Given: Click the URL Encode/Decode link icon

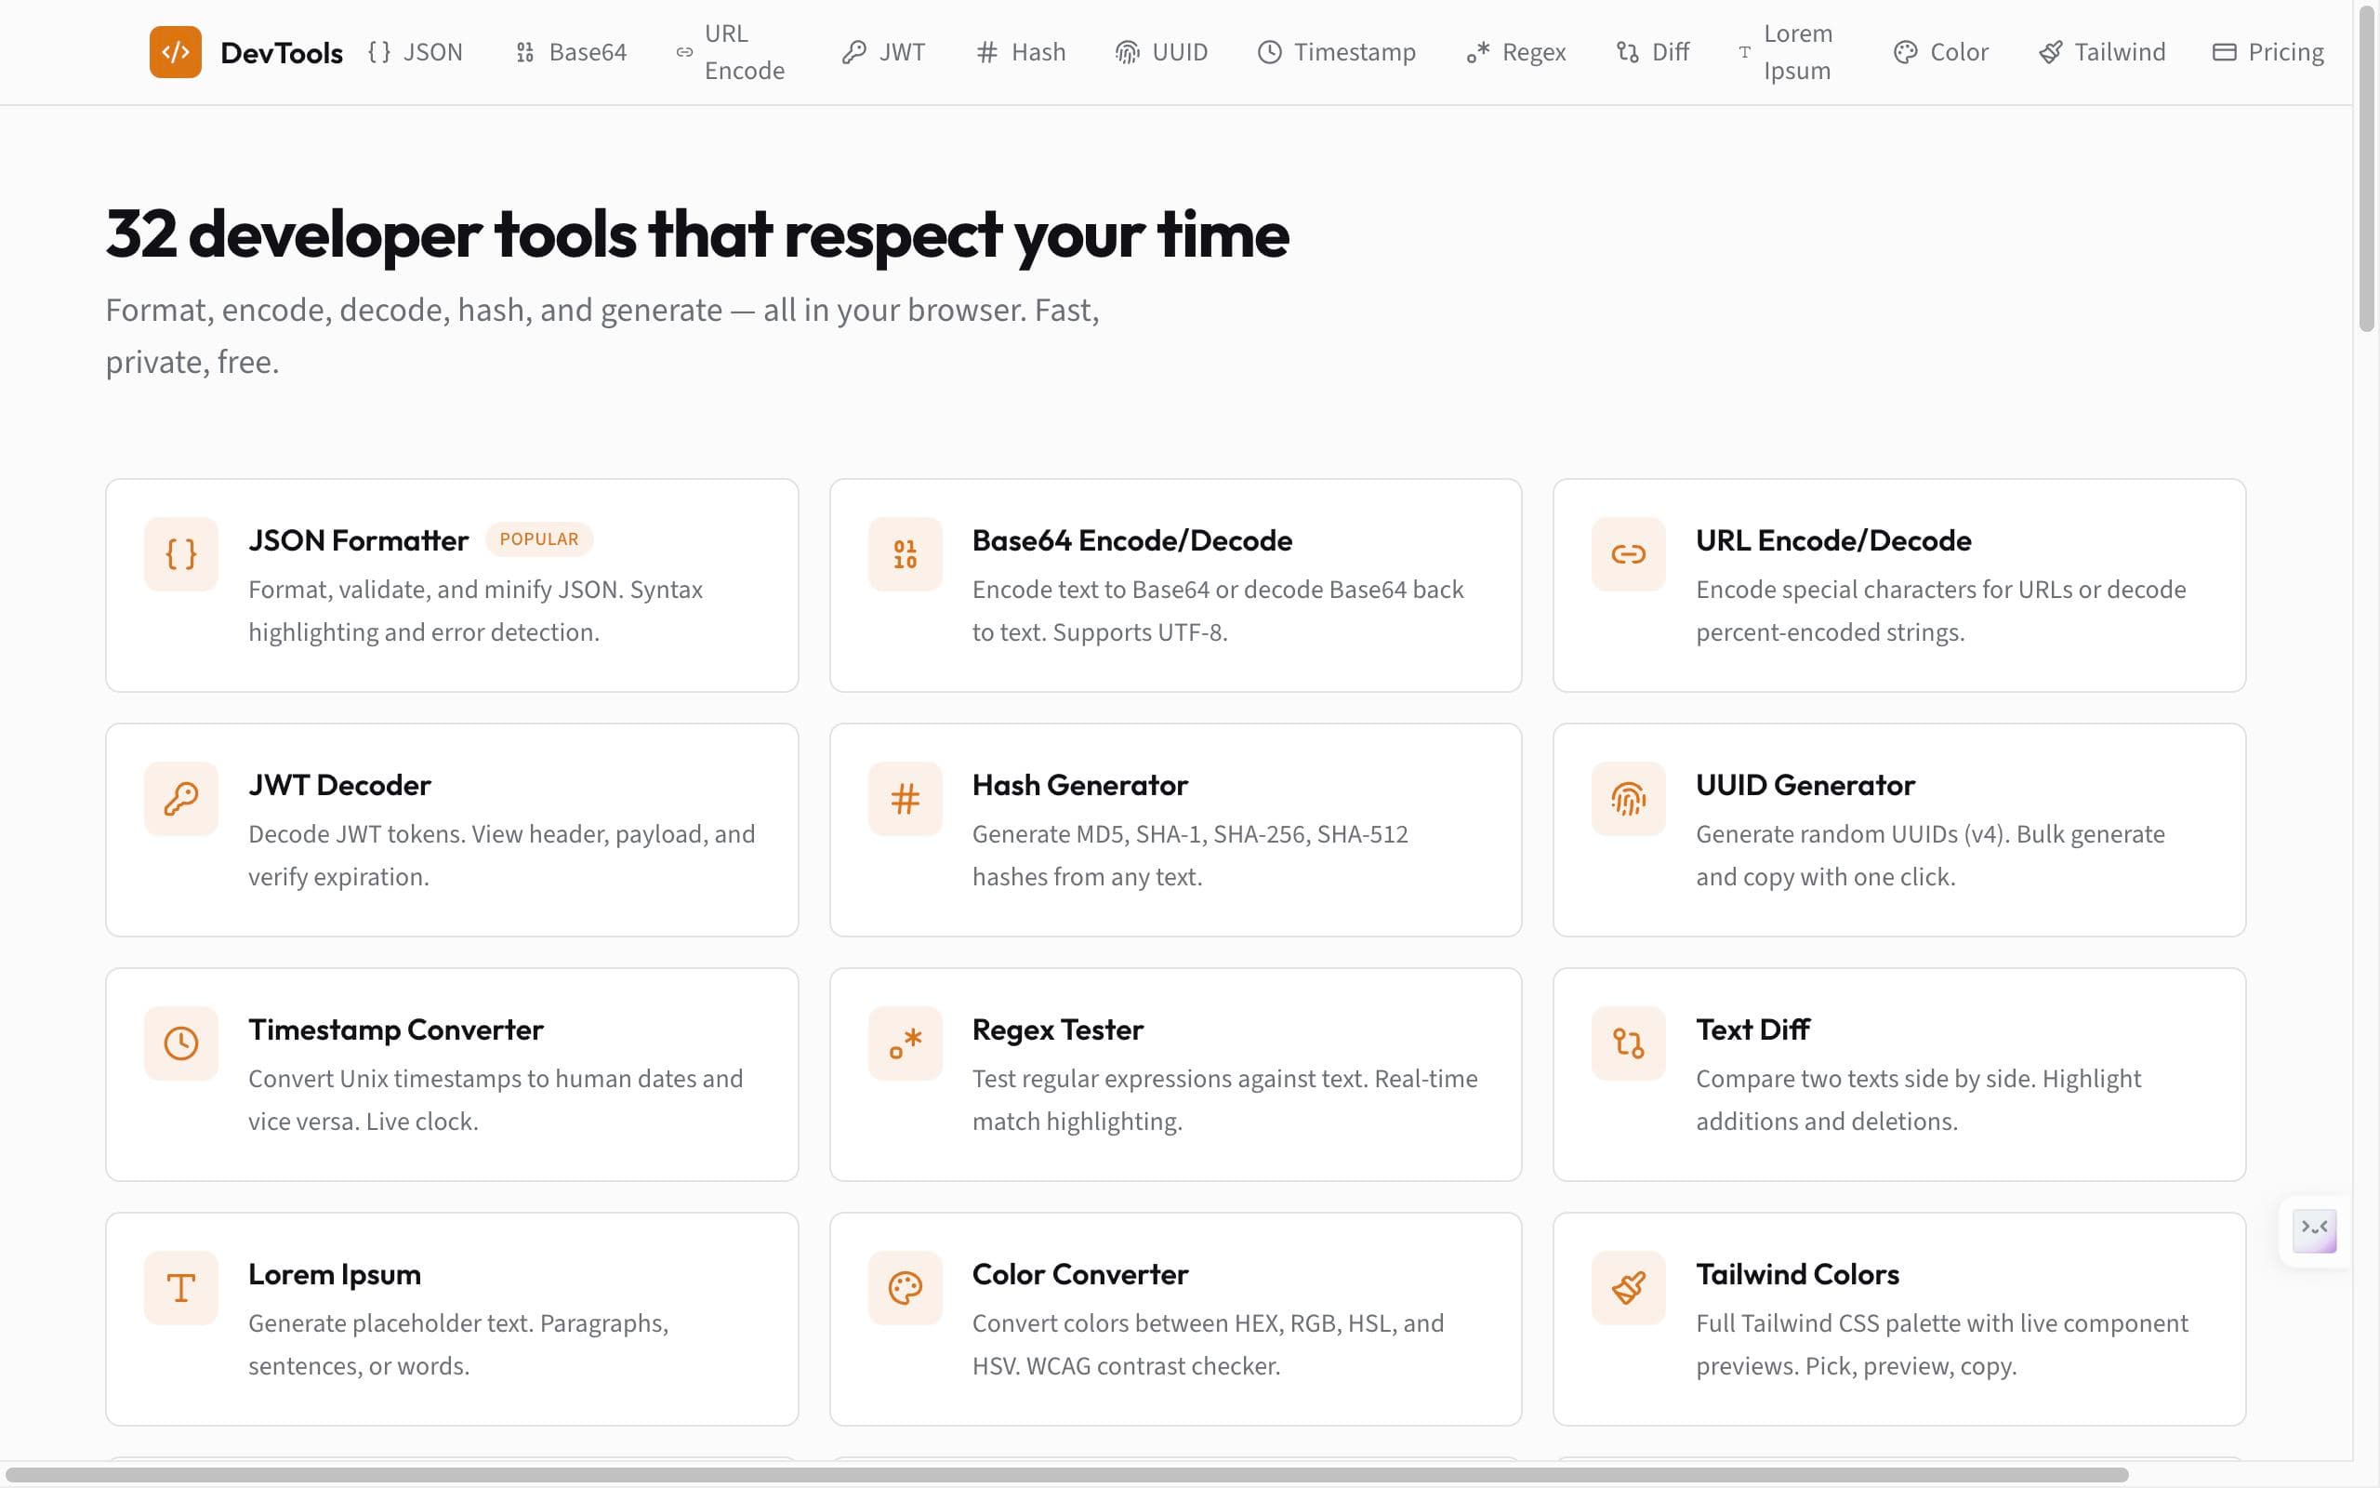Looking at the screenshot, I should pos(1629,554).
